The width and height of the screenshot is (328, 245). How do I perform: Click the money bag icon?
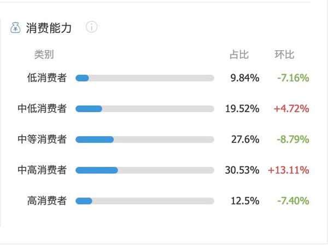coord(15,28)
